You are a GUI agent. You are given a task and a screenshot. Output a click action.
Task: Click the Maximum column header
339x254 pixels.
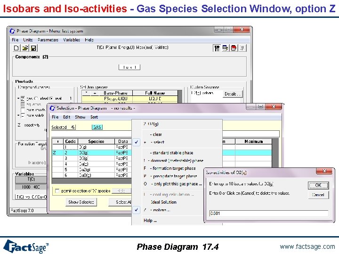(x=254, y=142)
